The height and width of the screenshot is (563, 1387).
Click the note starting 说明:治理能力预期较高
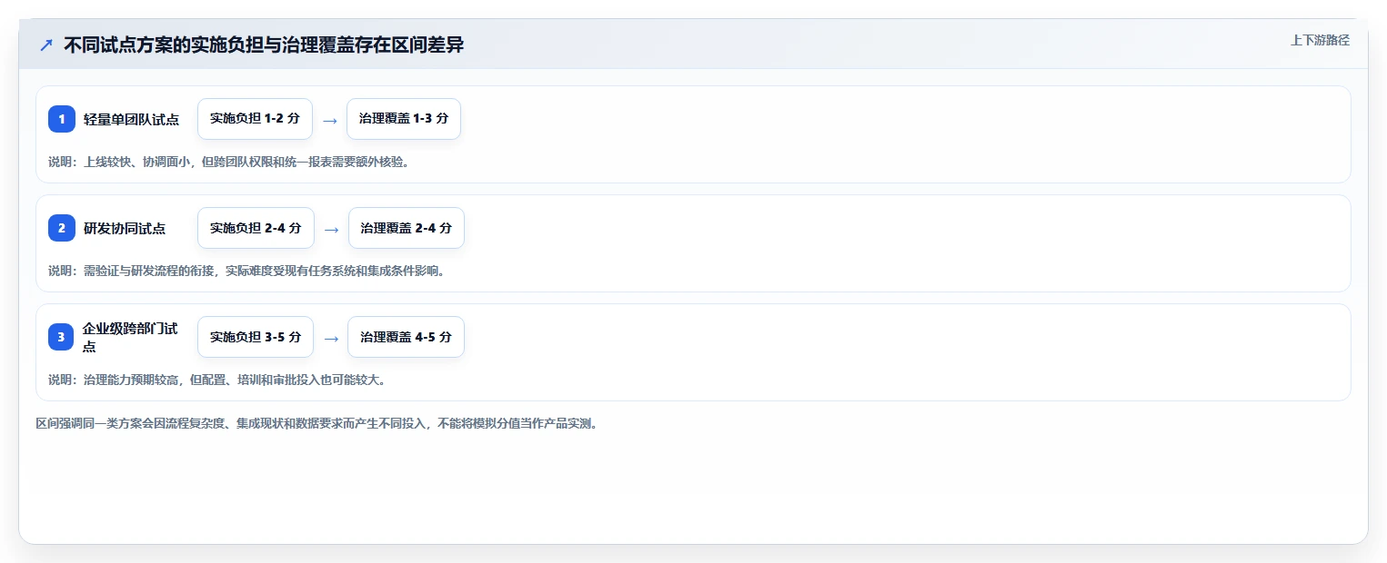point(216,380)
